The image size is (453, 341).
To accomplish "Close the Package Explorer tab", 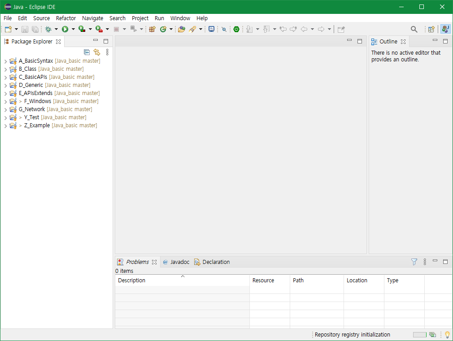I will point(58,42).
